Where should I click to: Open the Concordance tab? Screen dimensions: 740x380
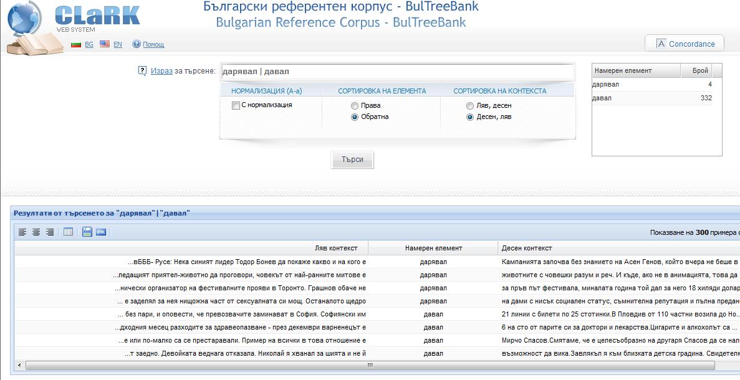click(685, 44)
